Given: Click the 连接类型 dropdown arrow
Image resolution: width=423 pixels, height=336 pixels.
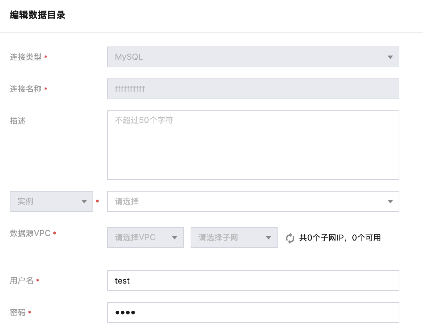Looking at the screenshot, I should pos(390,57).
